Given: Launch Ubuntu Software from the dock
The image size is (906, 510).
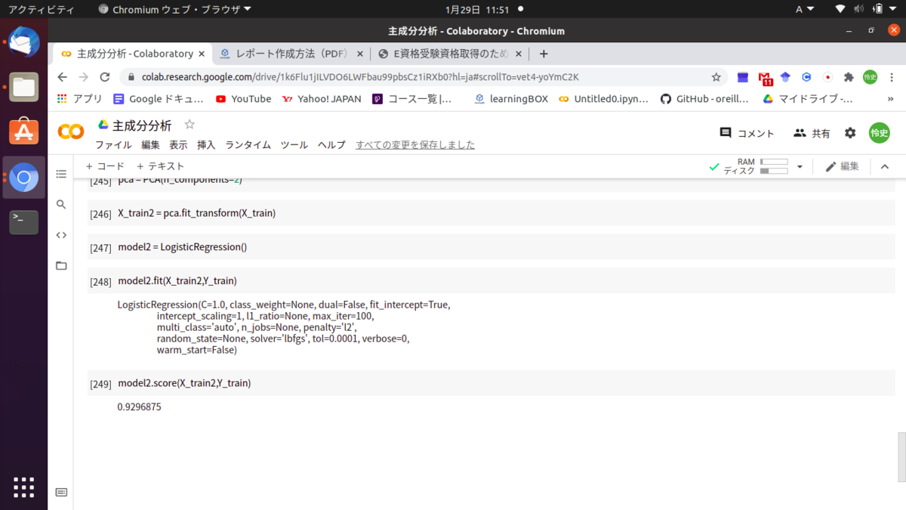Looking at the screenshot, I should (x=23, y=132).
